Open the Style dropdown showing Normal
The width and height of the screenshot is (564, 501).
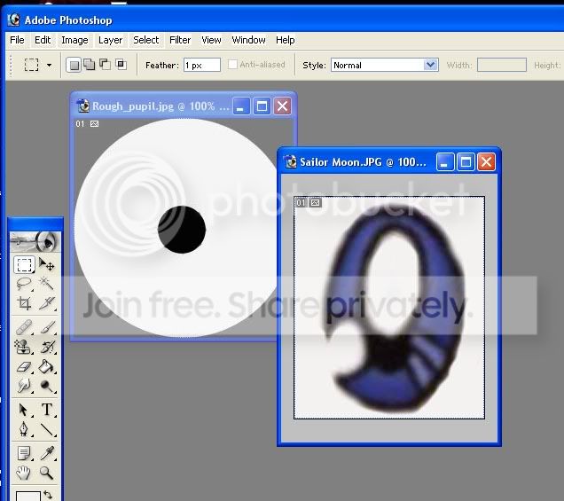tap(385, 65)
